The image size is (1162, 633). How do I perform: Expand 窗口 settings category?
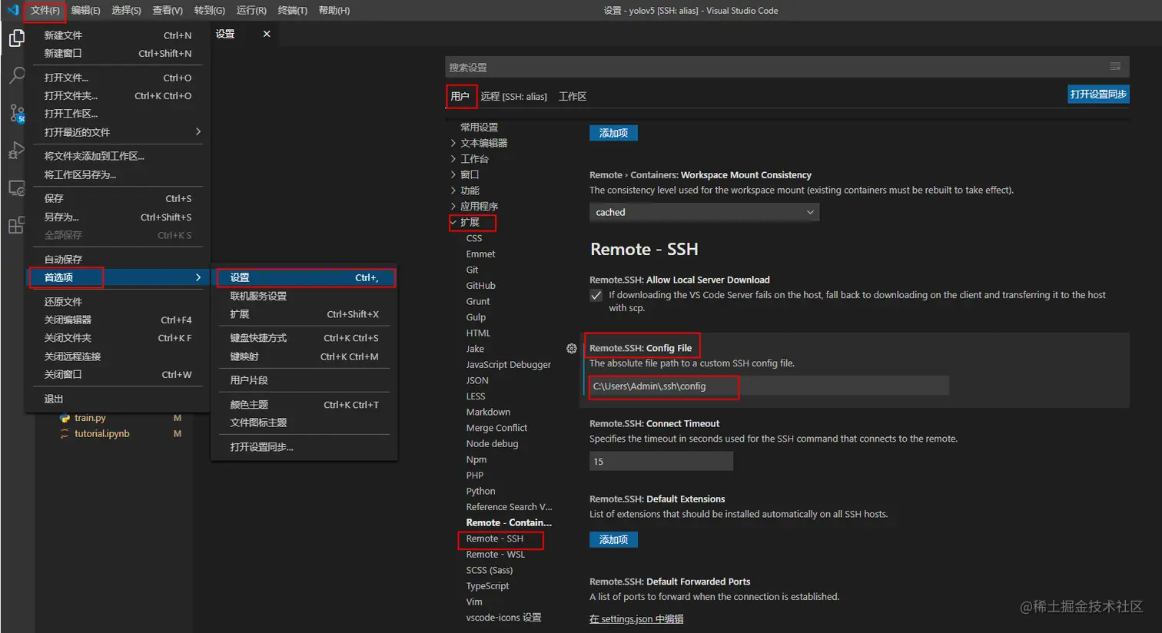(453, 174)
